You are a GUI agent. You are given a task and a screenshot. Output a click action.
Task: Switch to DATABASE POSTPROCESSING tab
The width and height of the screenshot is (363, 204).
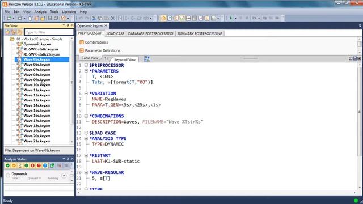pyautogui.click(x=150, y=33)
